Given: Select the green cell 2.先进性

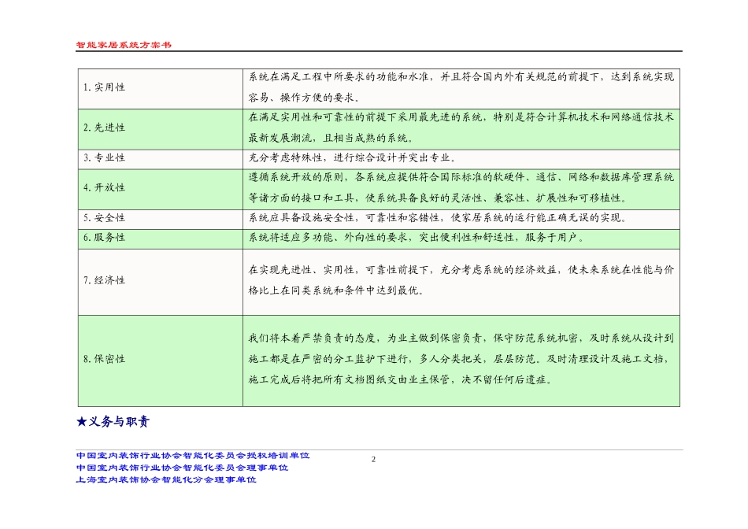Looking at the screenshot, I should click(x=161, y=129).
